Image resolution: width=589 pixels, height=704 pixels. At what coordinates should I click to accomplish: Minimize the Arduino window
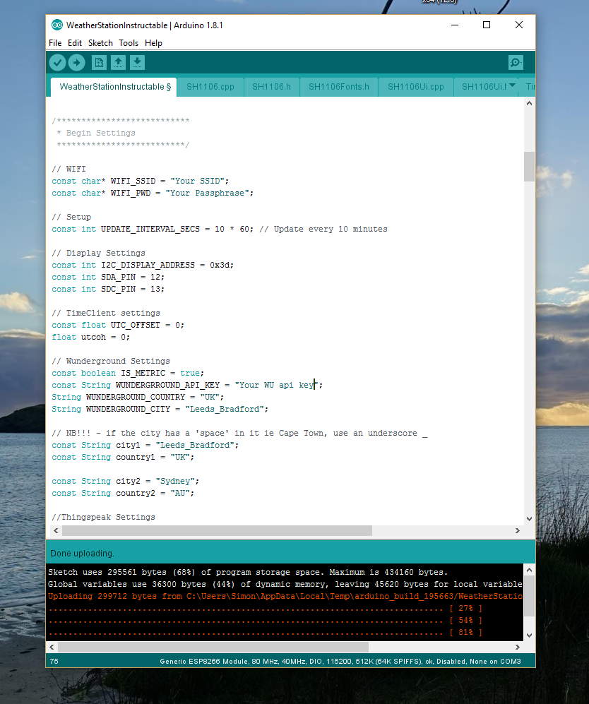(455, 25)
